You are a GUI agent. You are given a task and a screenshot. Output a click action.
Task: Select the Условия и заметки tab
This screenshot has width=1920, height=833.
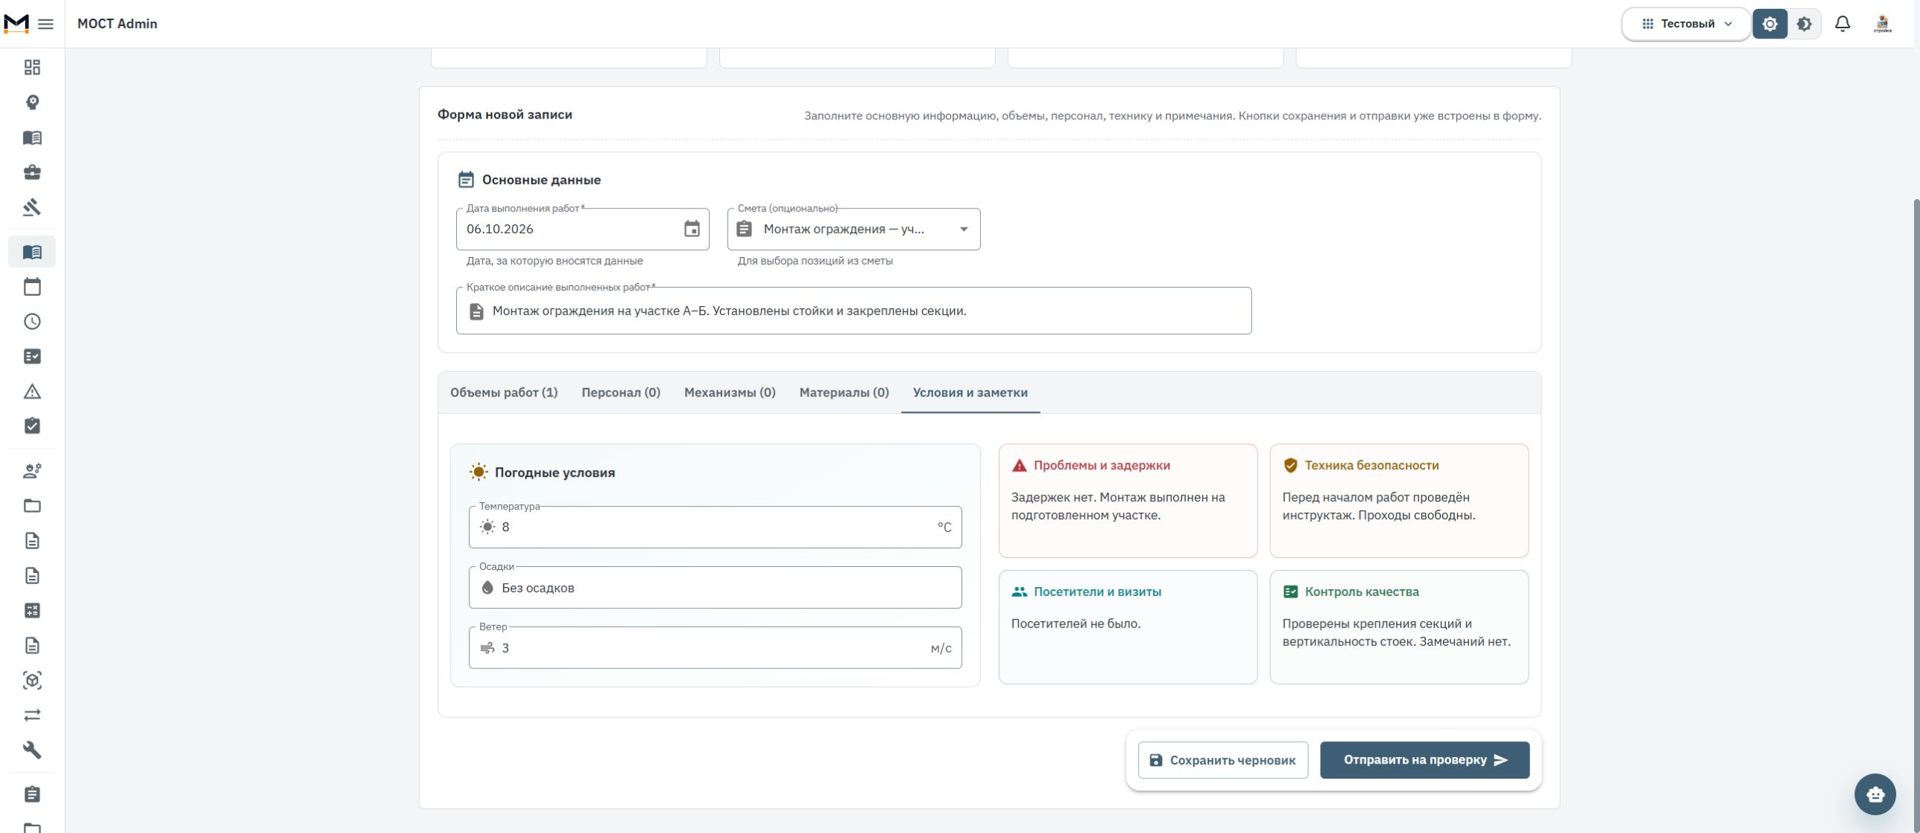tap(970, 393)
